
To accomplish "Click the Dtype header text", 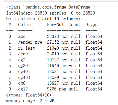I will (x=91, y=25).
